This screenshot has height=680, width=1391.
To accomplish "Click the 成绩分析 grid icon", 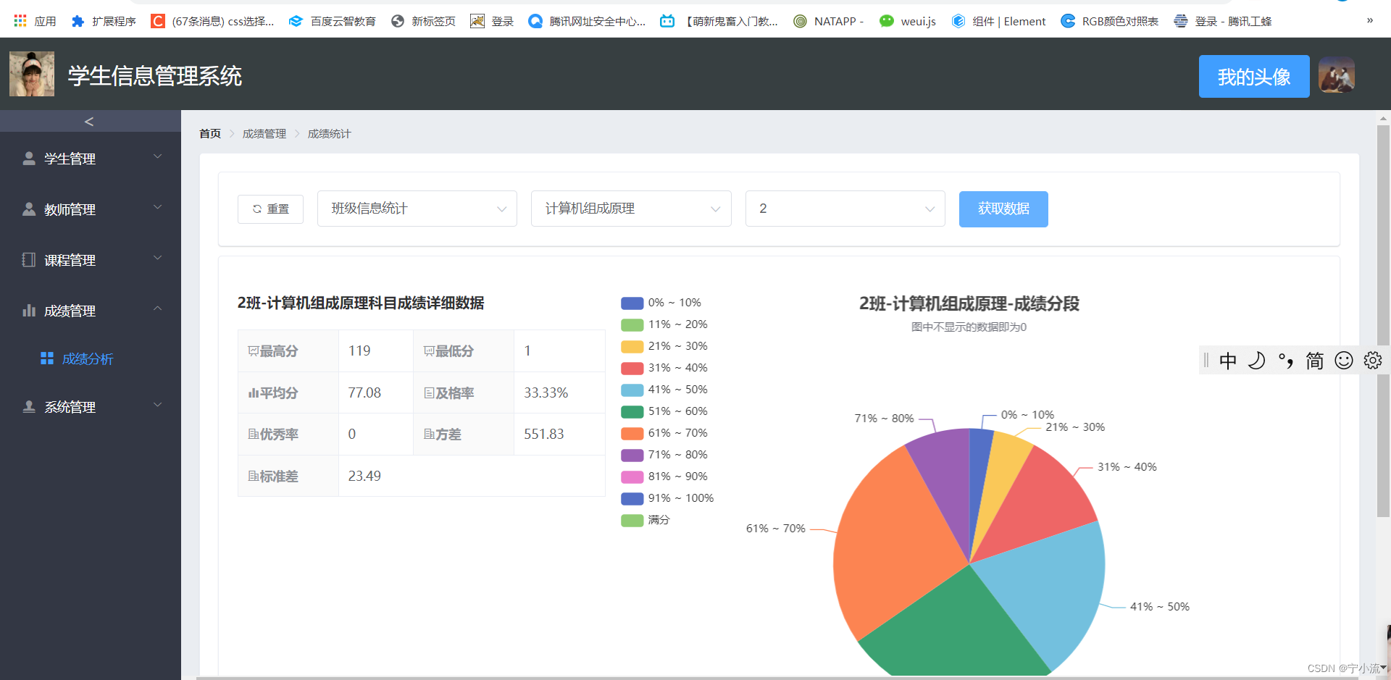I will [46, 358].
